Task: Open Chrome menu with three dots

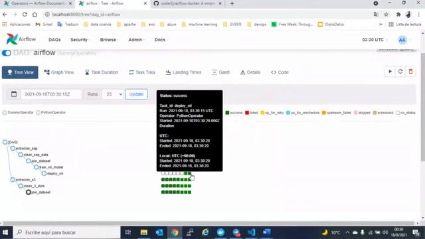Action: point(419,15)
